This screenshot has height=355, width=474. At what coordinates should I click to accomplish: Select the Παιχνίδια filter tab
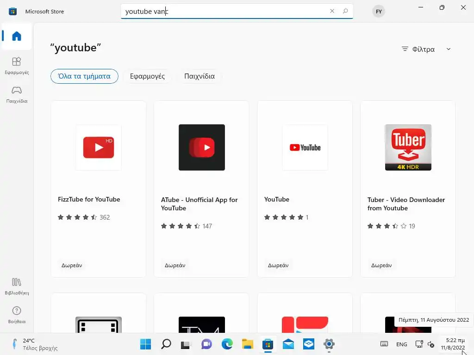coord(200,76)
